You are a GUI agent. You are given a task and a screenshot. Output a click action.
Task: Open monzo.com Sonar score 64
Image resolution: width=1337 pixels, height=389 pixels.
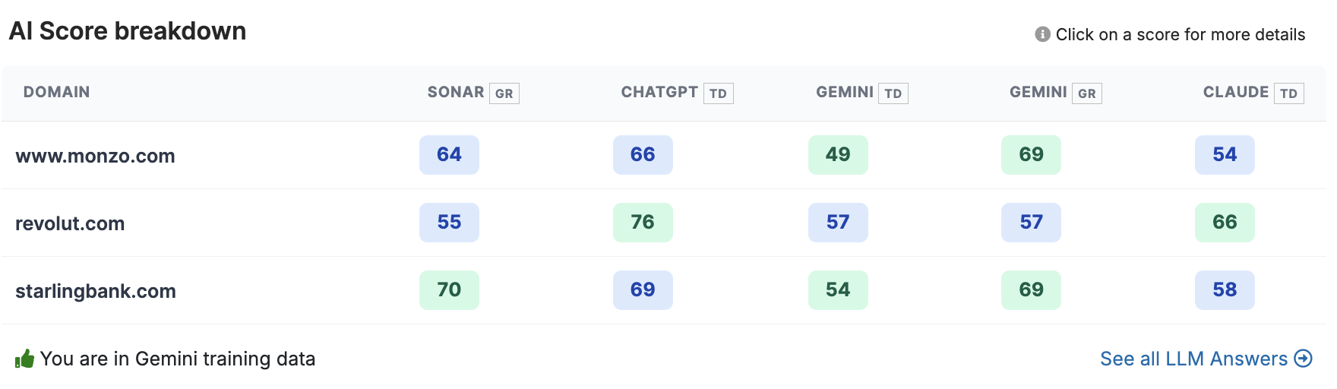(449, 155)
